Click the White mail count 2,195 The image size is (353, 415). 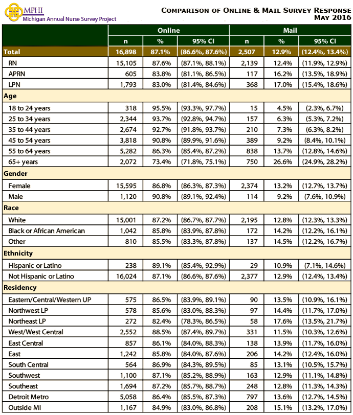[249, 220]
